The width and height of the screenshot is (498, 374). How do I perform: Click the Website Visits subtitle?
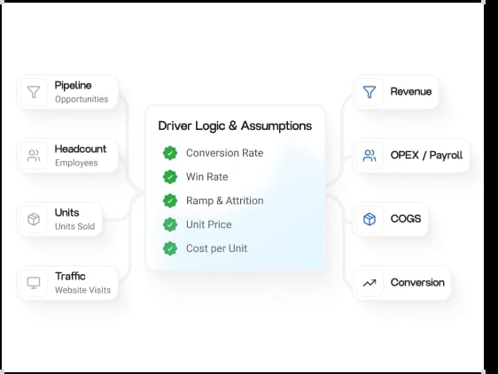83,290
